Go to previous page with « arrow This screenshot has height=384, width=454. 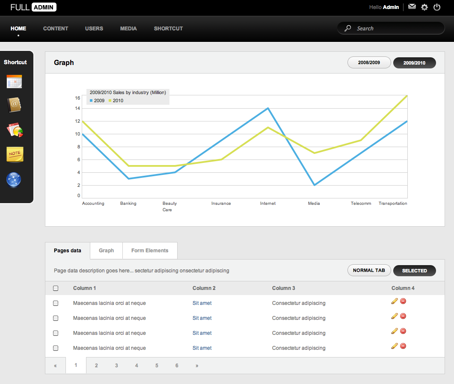pyautogui.click(x=56, y=366)
